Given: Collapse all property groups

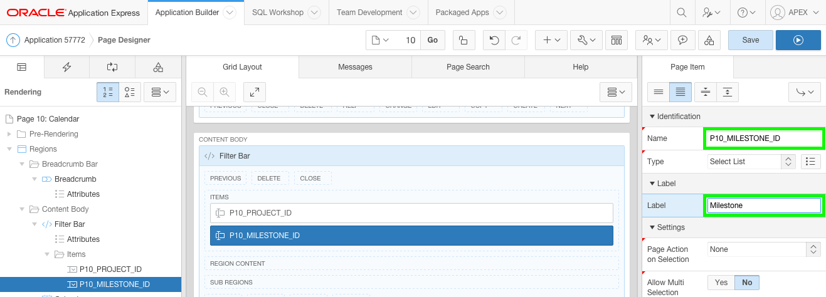Looking at the screenshot, I should (x=706, y=92).
